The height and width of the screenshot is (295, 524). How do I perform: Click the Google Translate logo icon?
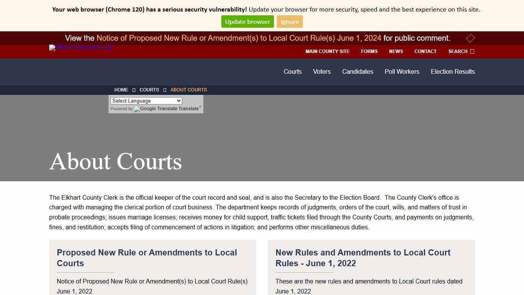pyautogui.click(x=137, y=109)
